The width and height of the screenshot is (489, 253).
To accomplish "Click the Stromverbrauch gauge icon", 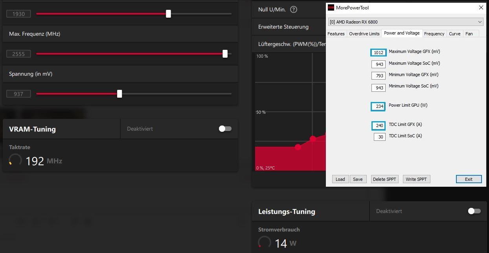I will coord(265,242).
